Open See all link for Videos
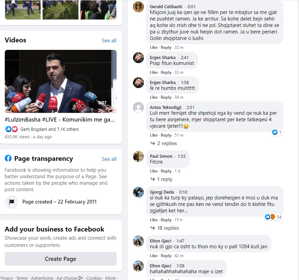The width and height of the screenshot is (299, 280). point(109,41)
